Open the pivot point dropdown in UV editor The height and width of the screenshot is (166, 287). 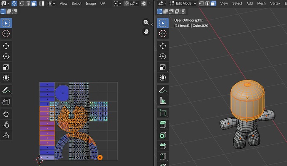tap(117, 3)
